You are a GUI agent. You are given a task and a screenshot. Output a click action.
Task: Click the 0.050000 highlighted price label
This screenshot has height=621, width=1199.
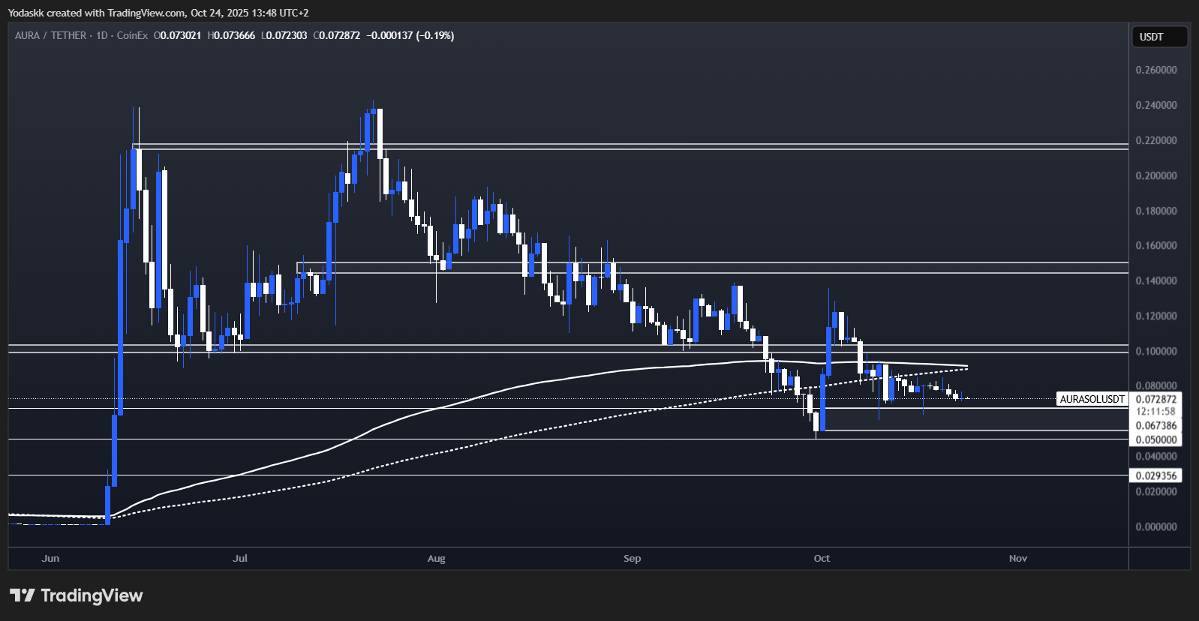pyautogui.click(x=1155, y=439)
